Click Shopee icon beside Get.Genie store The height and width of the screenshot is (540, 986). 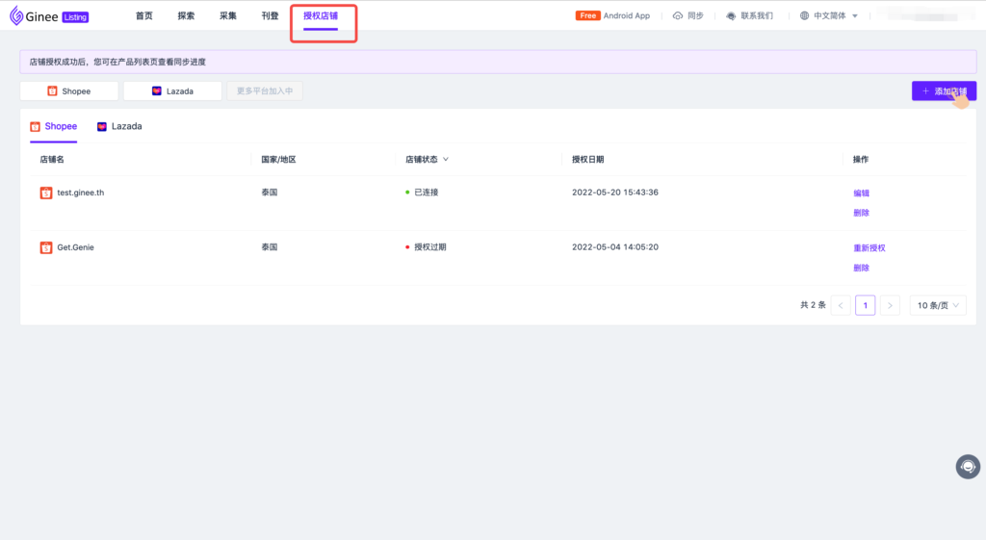coord(46,247)
